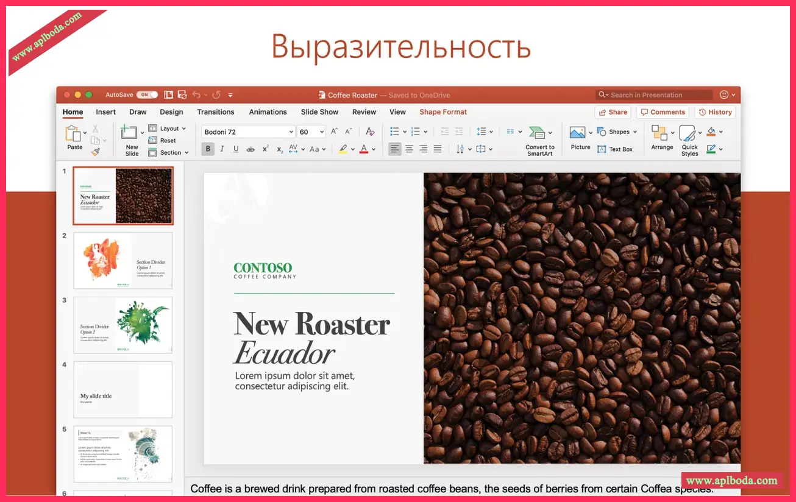This screenshot has height=502, width=796.
Task: Click the Paste clipboard icon
Action: [x=73, y=133]
